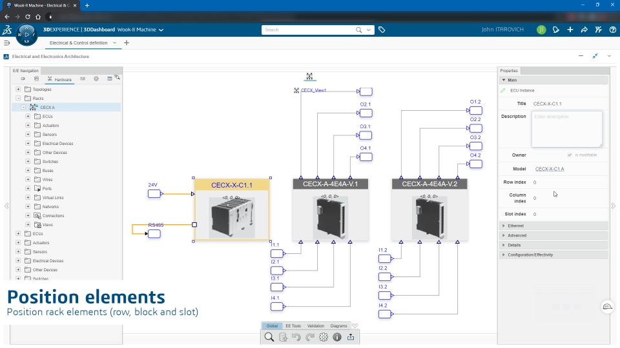Open the widget menu chevron at top right
Image resolution: width=620 pixels, height=348 pixels.
(x=609, y=56)
